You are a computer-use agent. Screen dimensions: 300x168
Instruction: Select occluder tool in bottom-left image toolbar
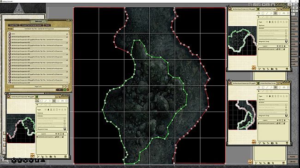[54, 101]
